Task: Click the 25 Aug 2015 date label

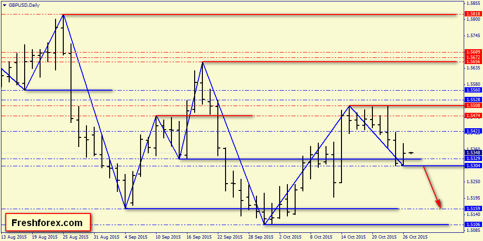Action: pos(75,237)
